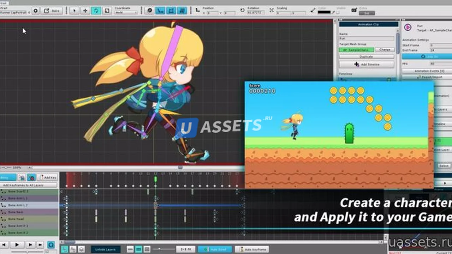This screenshot has width=452, height=254.
Task: Select the Bone Scarf2 3 timeline layer
Action: point(29,192)
